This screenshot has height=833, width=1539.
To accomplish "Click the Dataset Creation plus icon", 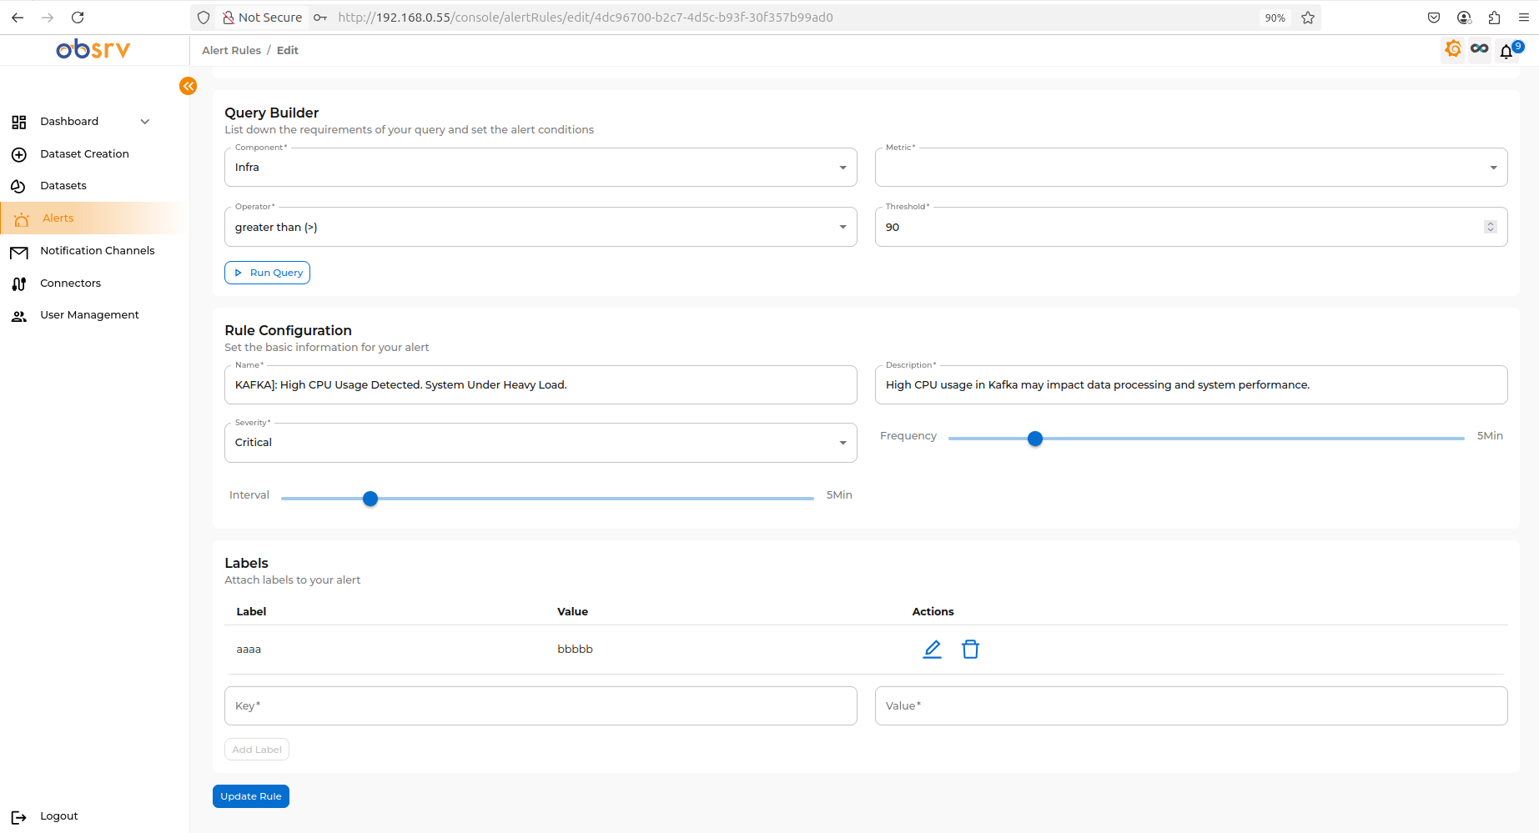I will [x=19, y=154].
